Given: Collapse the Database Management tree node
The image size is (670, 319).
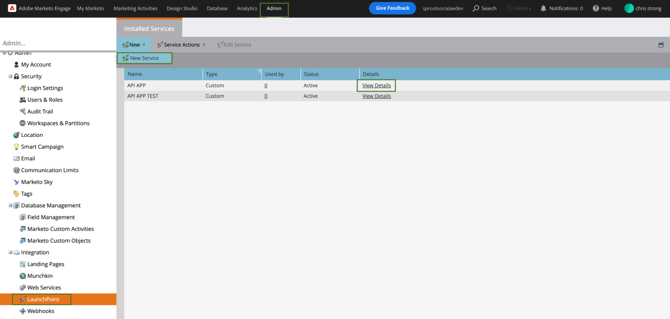Looking at the screenshot, I should pos(10,206).
